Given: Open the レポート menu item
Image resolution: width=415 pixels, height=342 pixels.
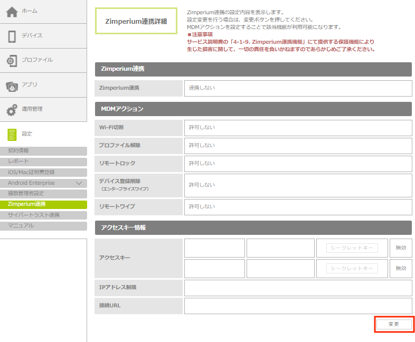Looking at the screenshot, I should [43, 161].
